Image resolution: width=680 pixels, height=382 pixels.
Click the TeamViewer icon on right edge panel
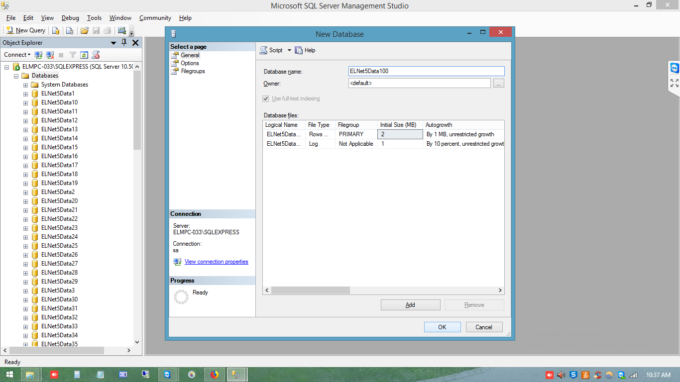tap(675, 68)
